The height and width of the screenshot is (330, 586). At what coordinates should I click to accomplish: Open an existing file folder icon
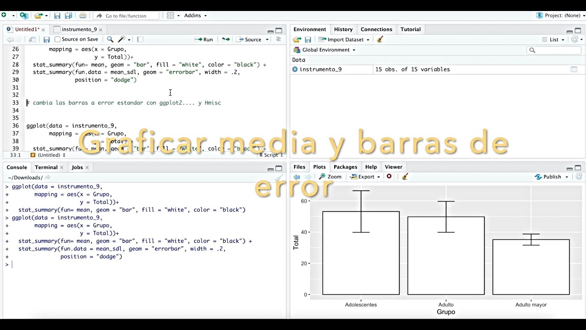[38, 15]
